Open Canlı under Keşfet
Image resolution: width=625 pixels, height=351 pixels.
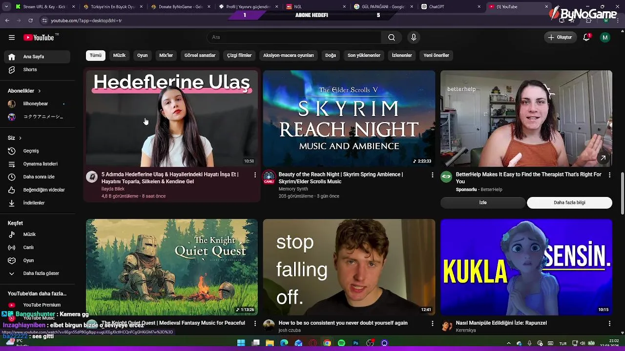[x=37, y=247]
